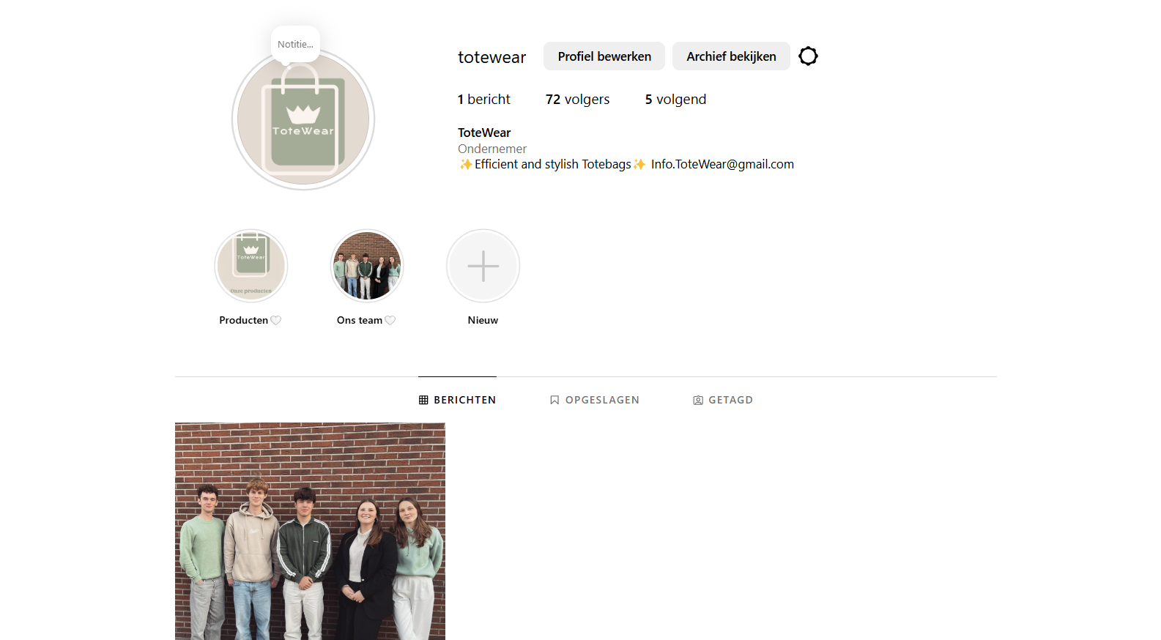1161x640 pixels.
Task: Click the 1 bericht count
Action: 483,100
